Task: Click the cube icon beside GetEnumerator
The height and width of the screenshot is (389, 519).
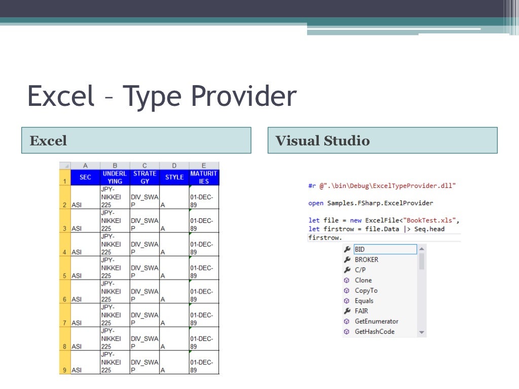Action: pyautogui.click(x=347, y=321)
